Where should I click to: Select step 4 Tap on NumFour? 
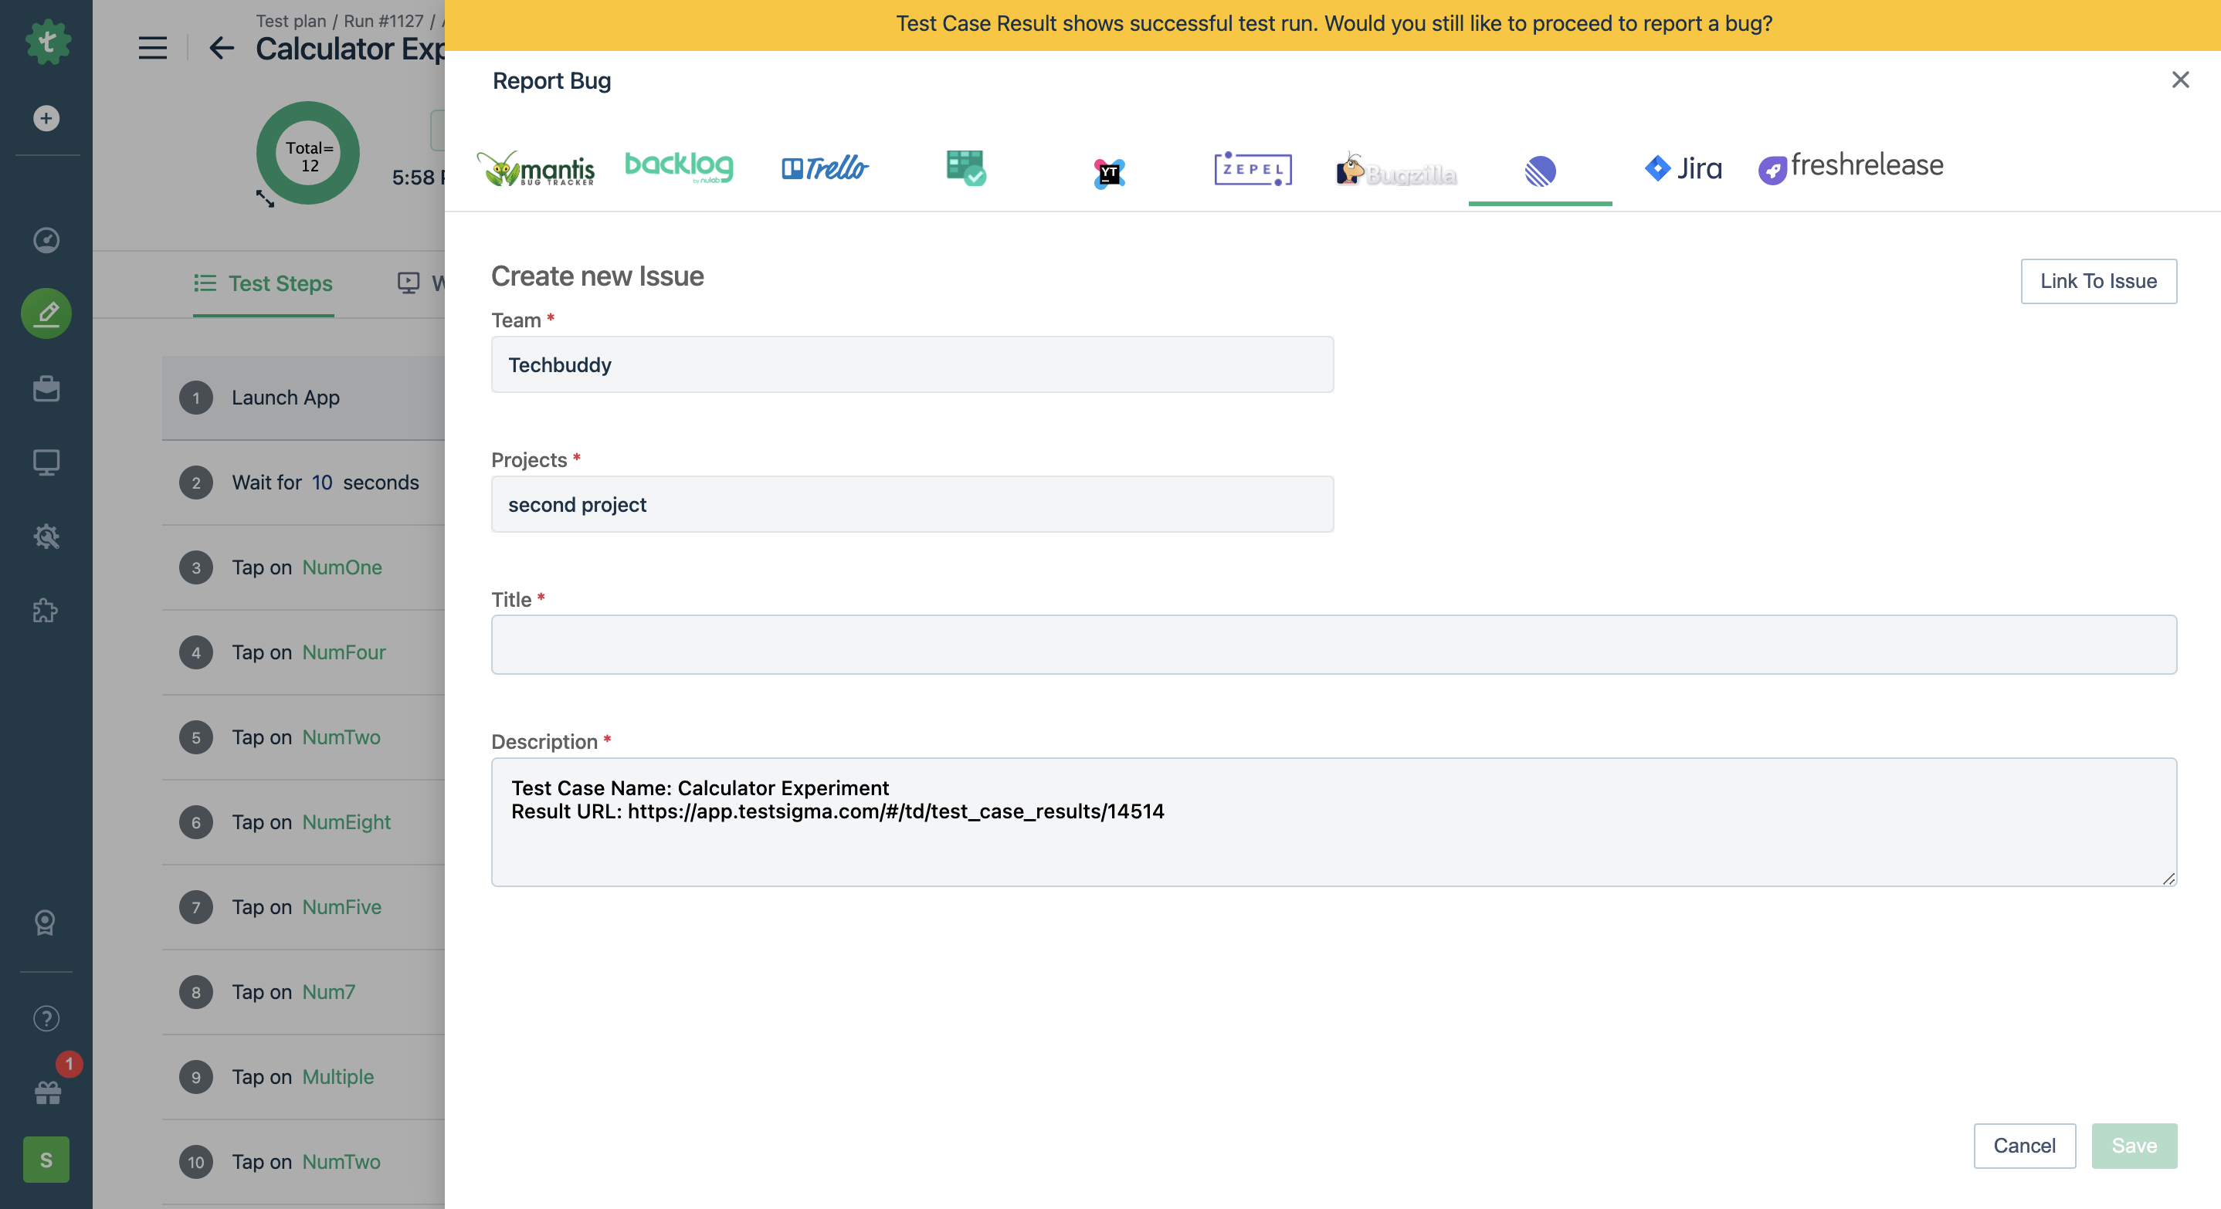click(x=303, y=652)
